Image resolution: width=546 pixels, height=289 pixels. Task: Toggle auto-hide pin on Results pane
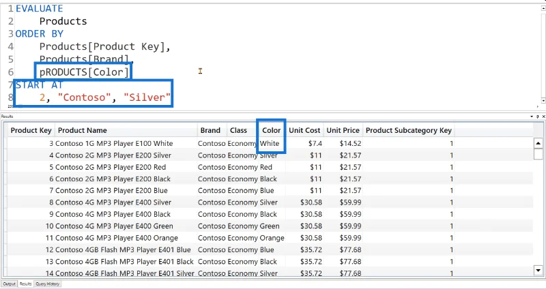[x=538, y=117]
